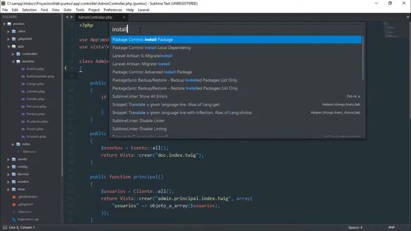This screenshot has width=411, height=231.
Task: Click Line 8, Column 1 status text
Action: click(22, 227)
